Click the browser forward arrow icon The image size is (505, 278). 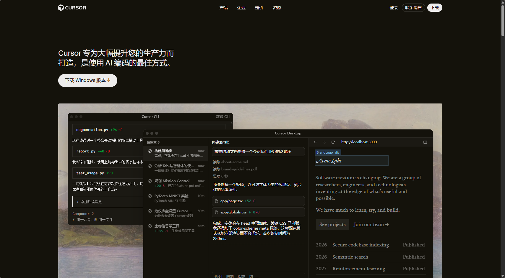tap(324, 142)
